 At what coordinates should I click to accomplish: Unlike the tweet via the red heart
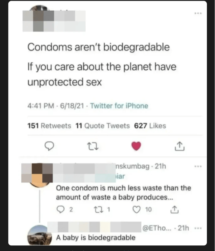coord(136,146)
